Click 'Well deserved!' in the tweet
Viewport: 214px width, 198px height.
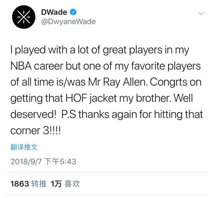click(106, 106)
